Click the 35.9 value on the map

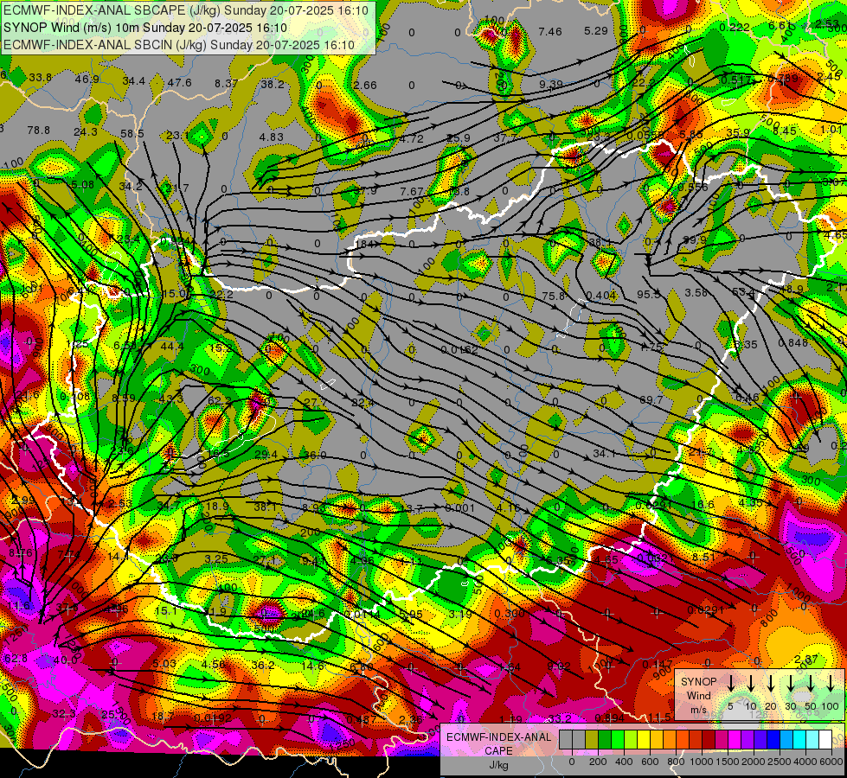(739, 133)
